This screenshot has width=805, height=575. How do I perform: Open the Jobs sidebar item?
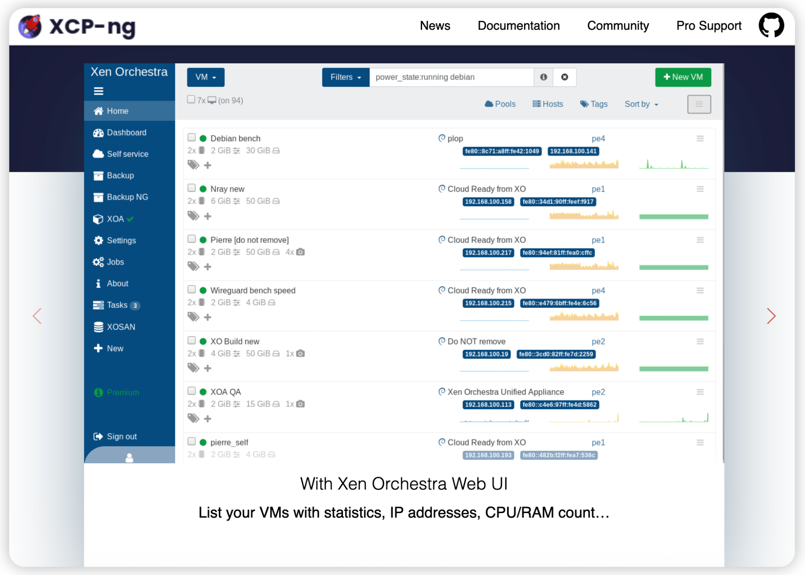(129, 262)
